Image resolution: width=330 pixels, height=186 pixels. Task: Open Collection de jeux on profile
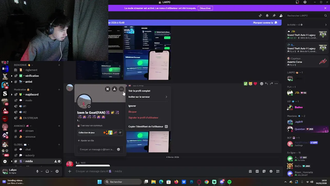coord(100,133)
